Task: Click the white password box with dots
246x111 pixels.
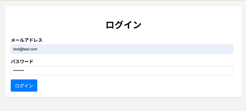Action: 122,70
